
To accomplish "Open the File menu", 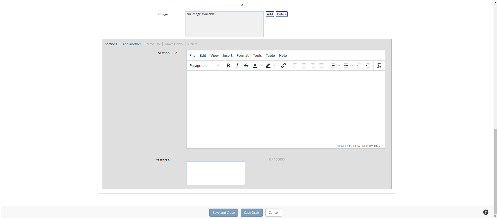I will tap(192, 55).
